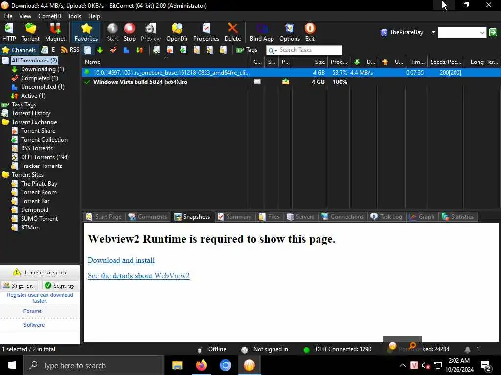Toggle the Favorites star button
The image size is (501, 375).
pyautogui.click(x=86, y=32)
